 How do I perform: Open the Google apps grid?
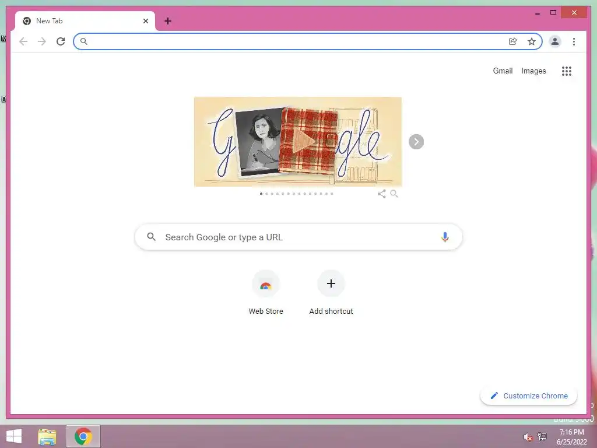click(567, 71)
